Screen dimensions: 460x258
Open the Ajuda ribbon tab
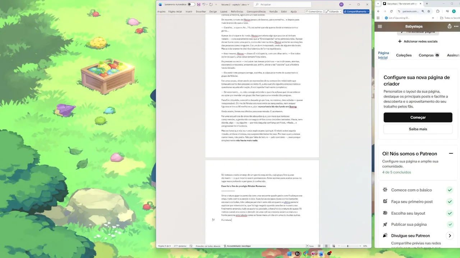pyautogui.click(x=294, y=11)
